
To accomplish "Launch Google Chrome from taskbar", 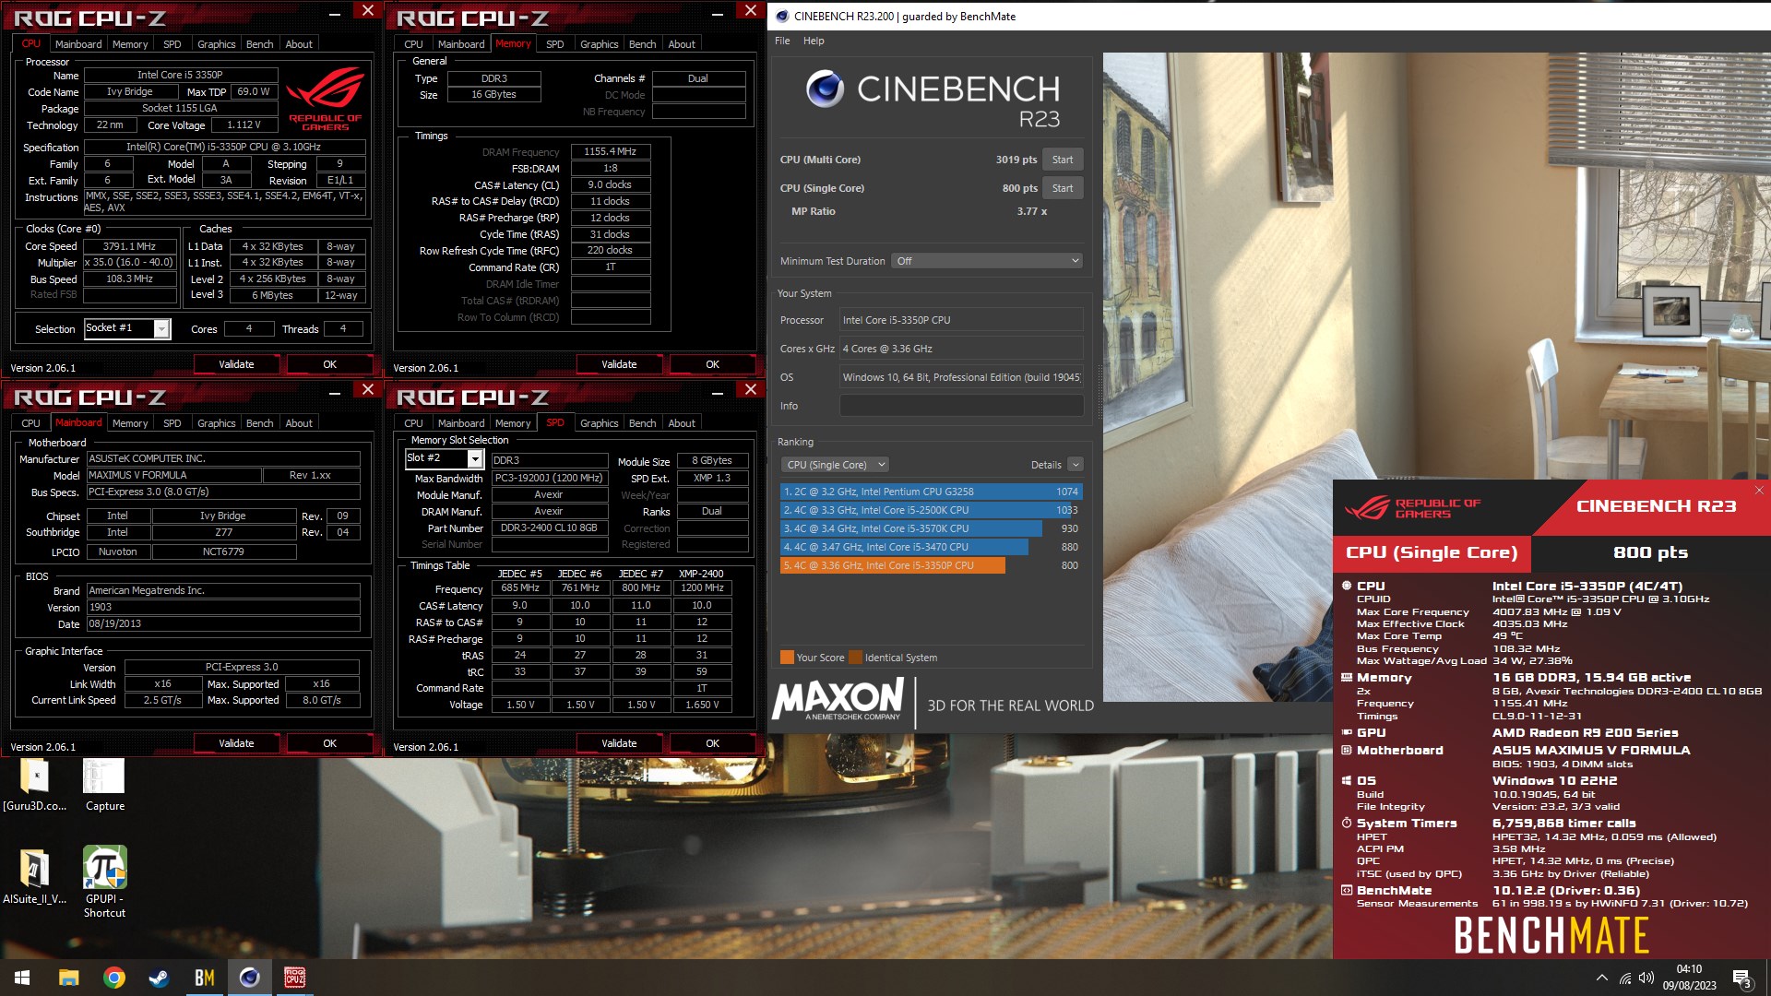I will coord(113,978).
